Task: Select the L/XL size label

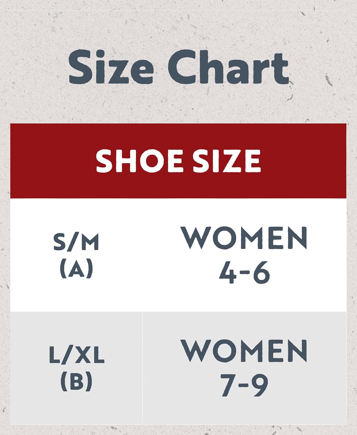Action: tap(76, 355)
